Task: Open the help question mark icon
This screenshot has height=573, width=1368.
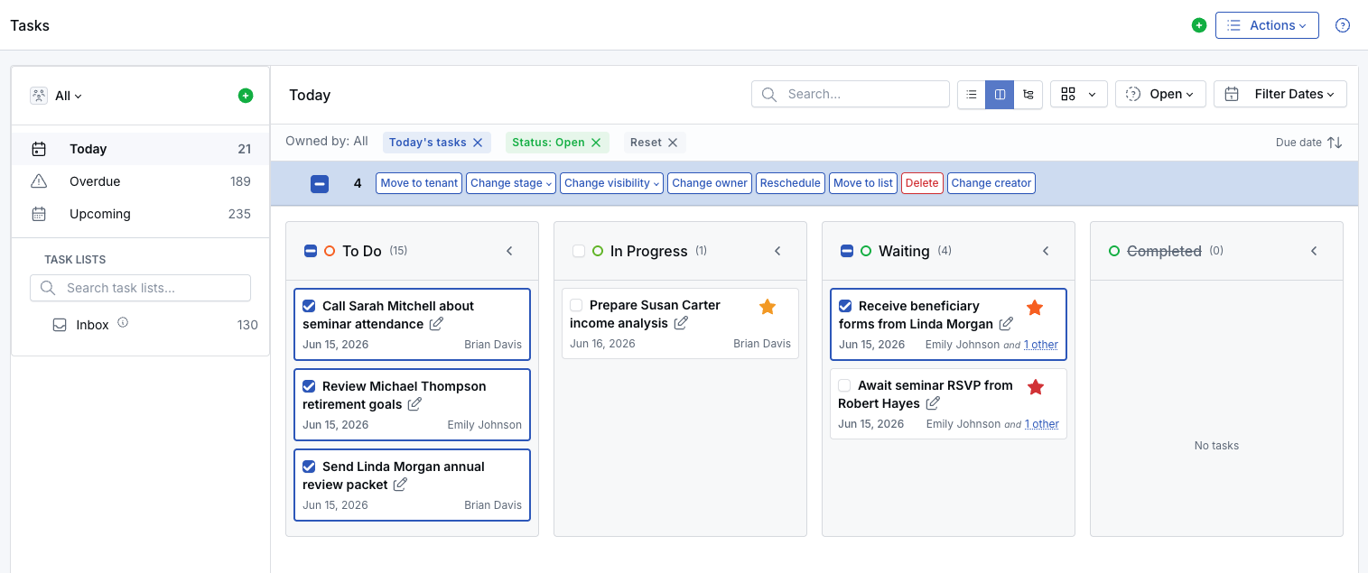Action: [1343, 25]
